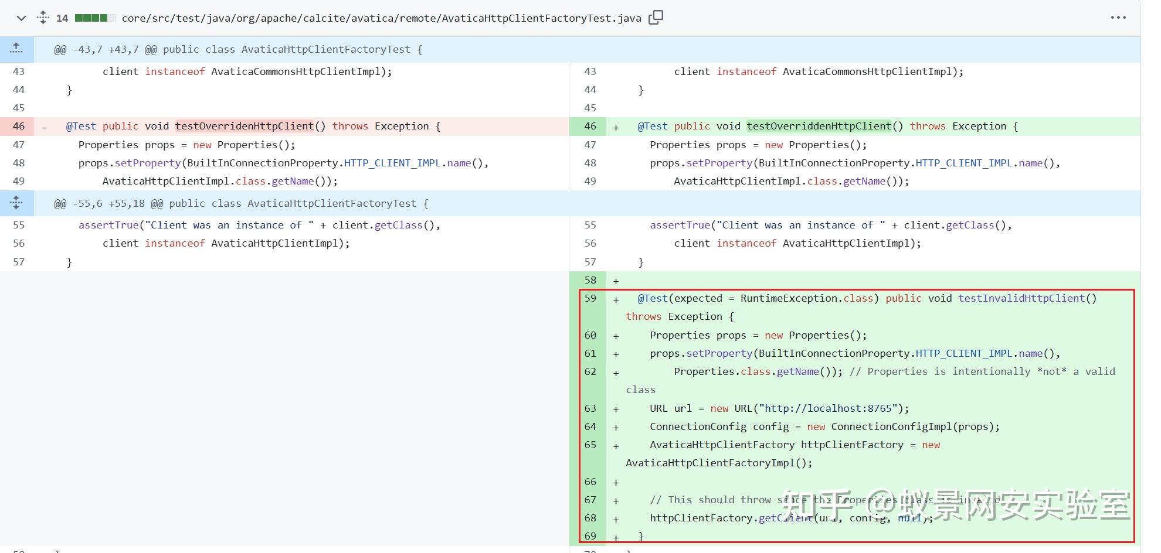1161x553 pixels.
Task: Select deleted line number 46 on left side
Action: [x=18, y=126]
